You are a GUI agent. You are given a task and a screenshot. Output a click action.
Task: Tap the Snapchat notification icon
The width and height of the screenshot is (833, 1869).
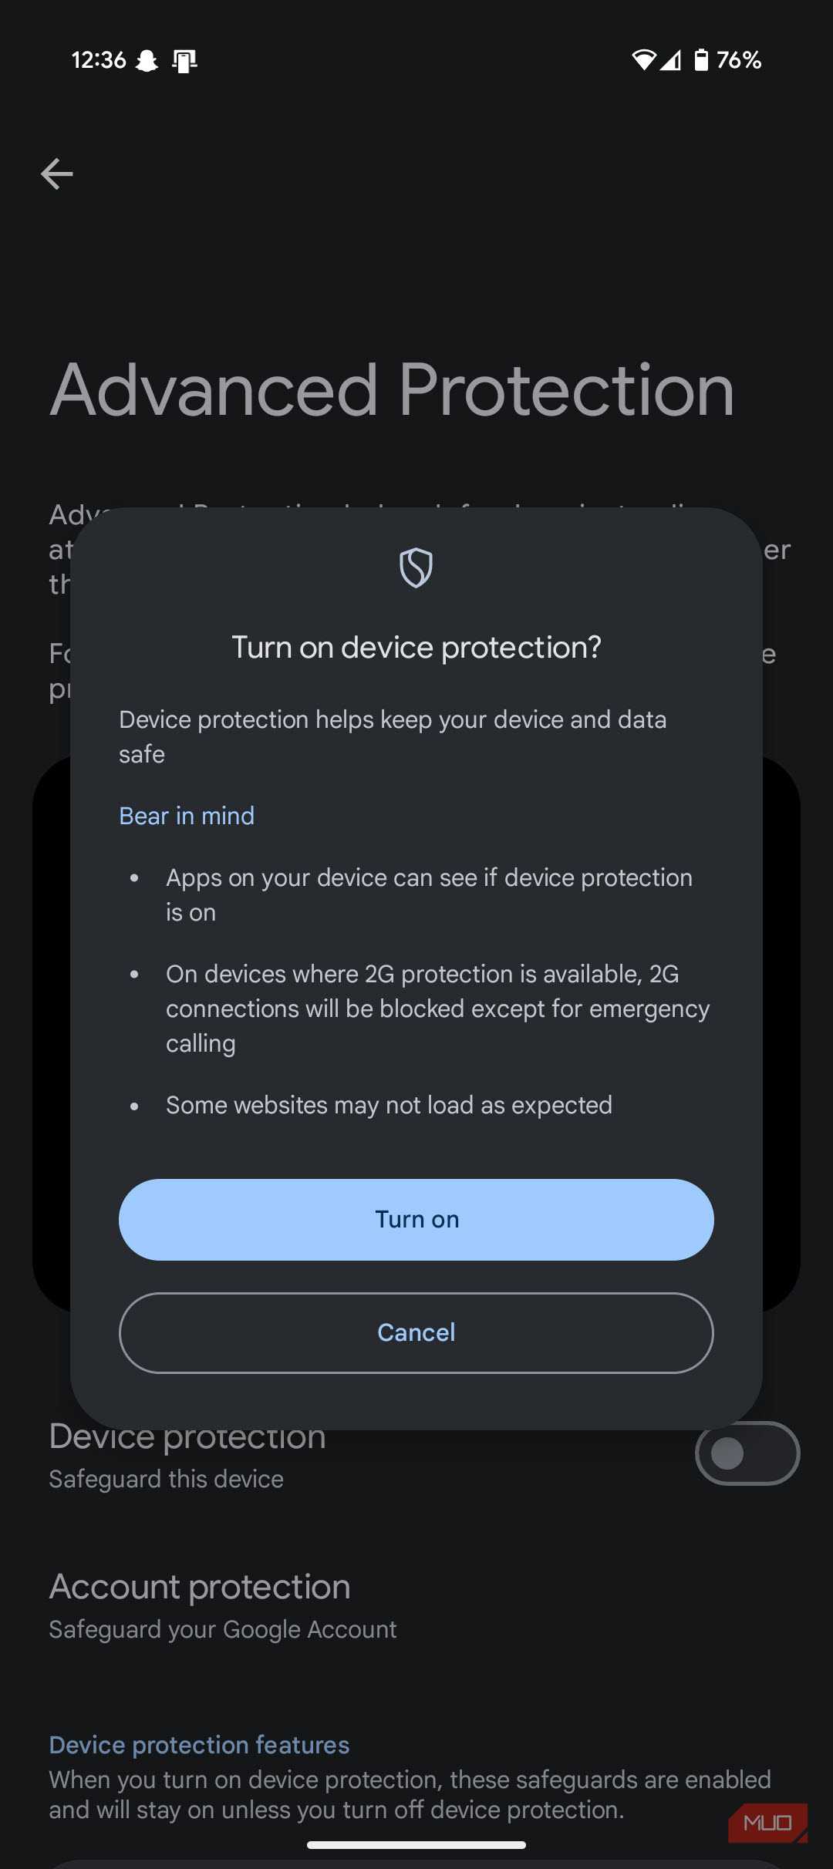147,60
